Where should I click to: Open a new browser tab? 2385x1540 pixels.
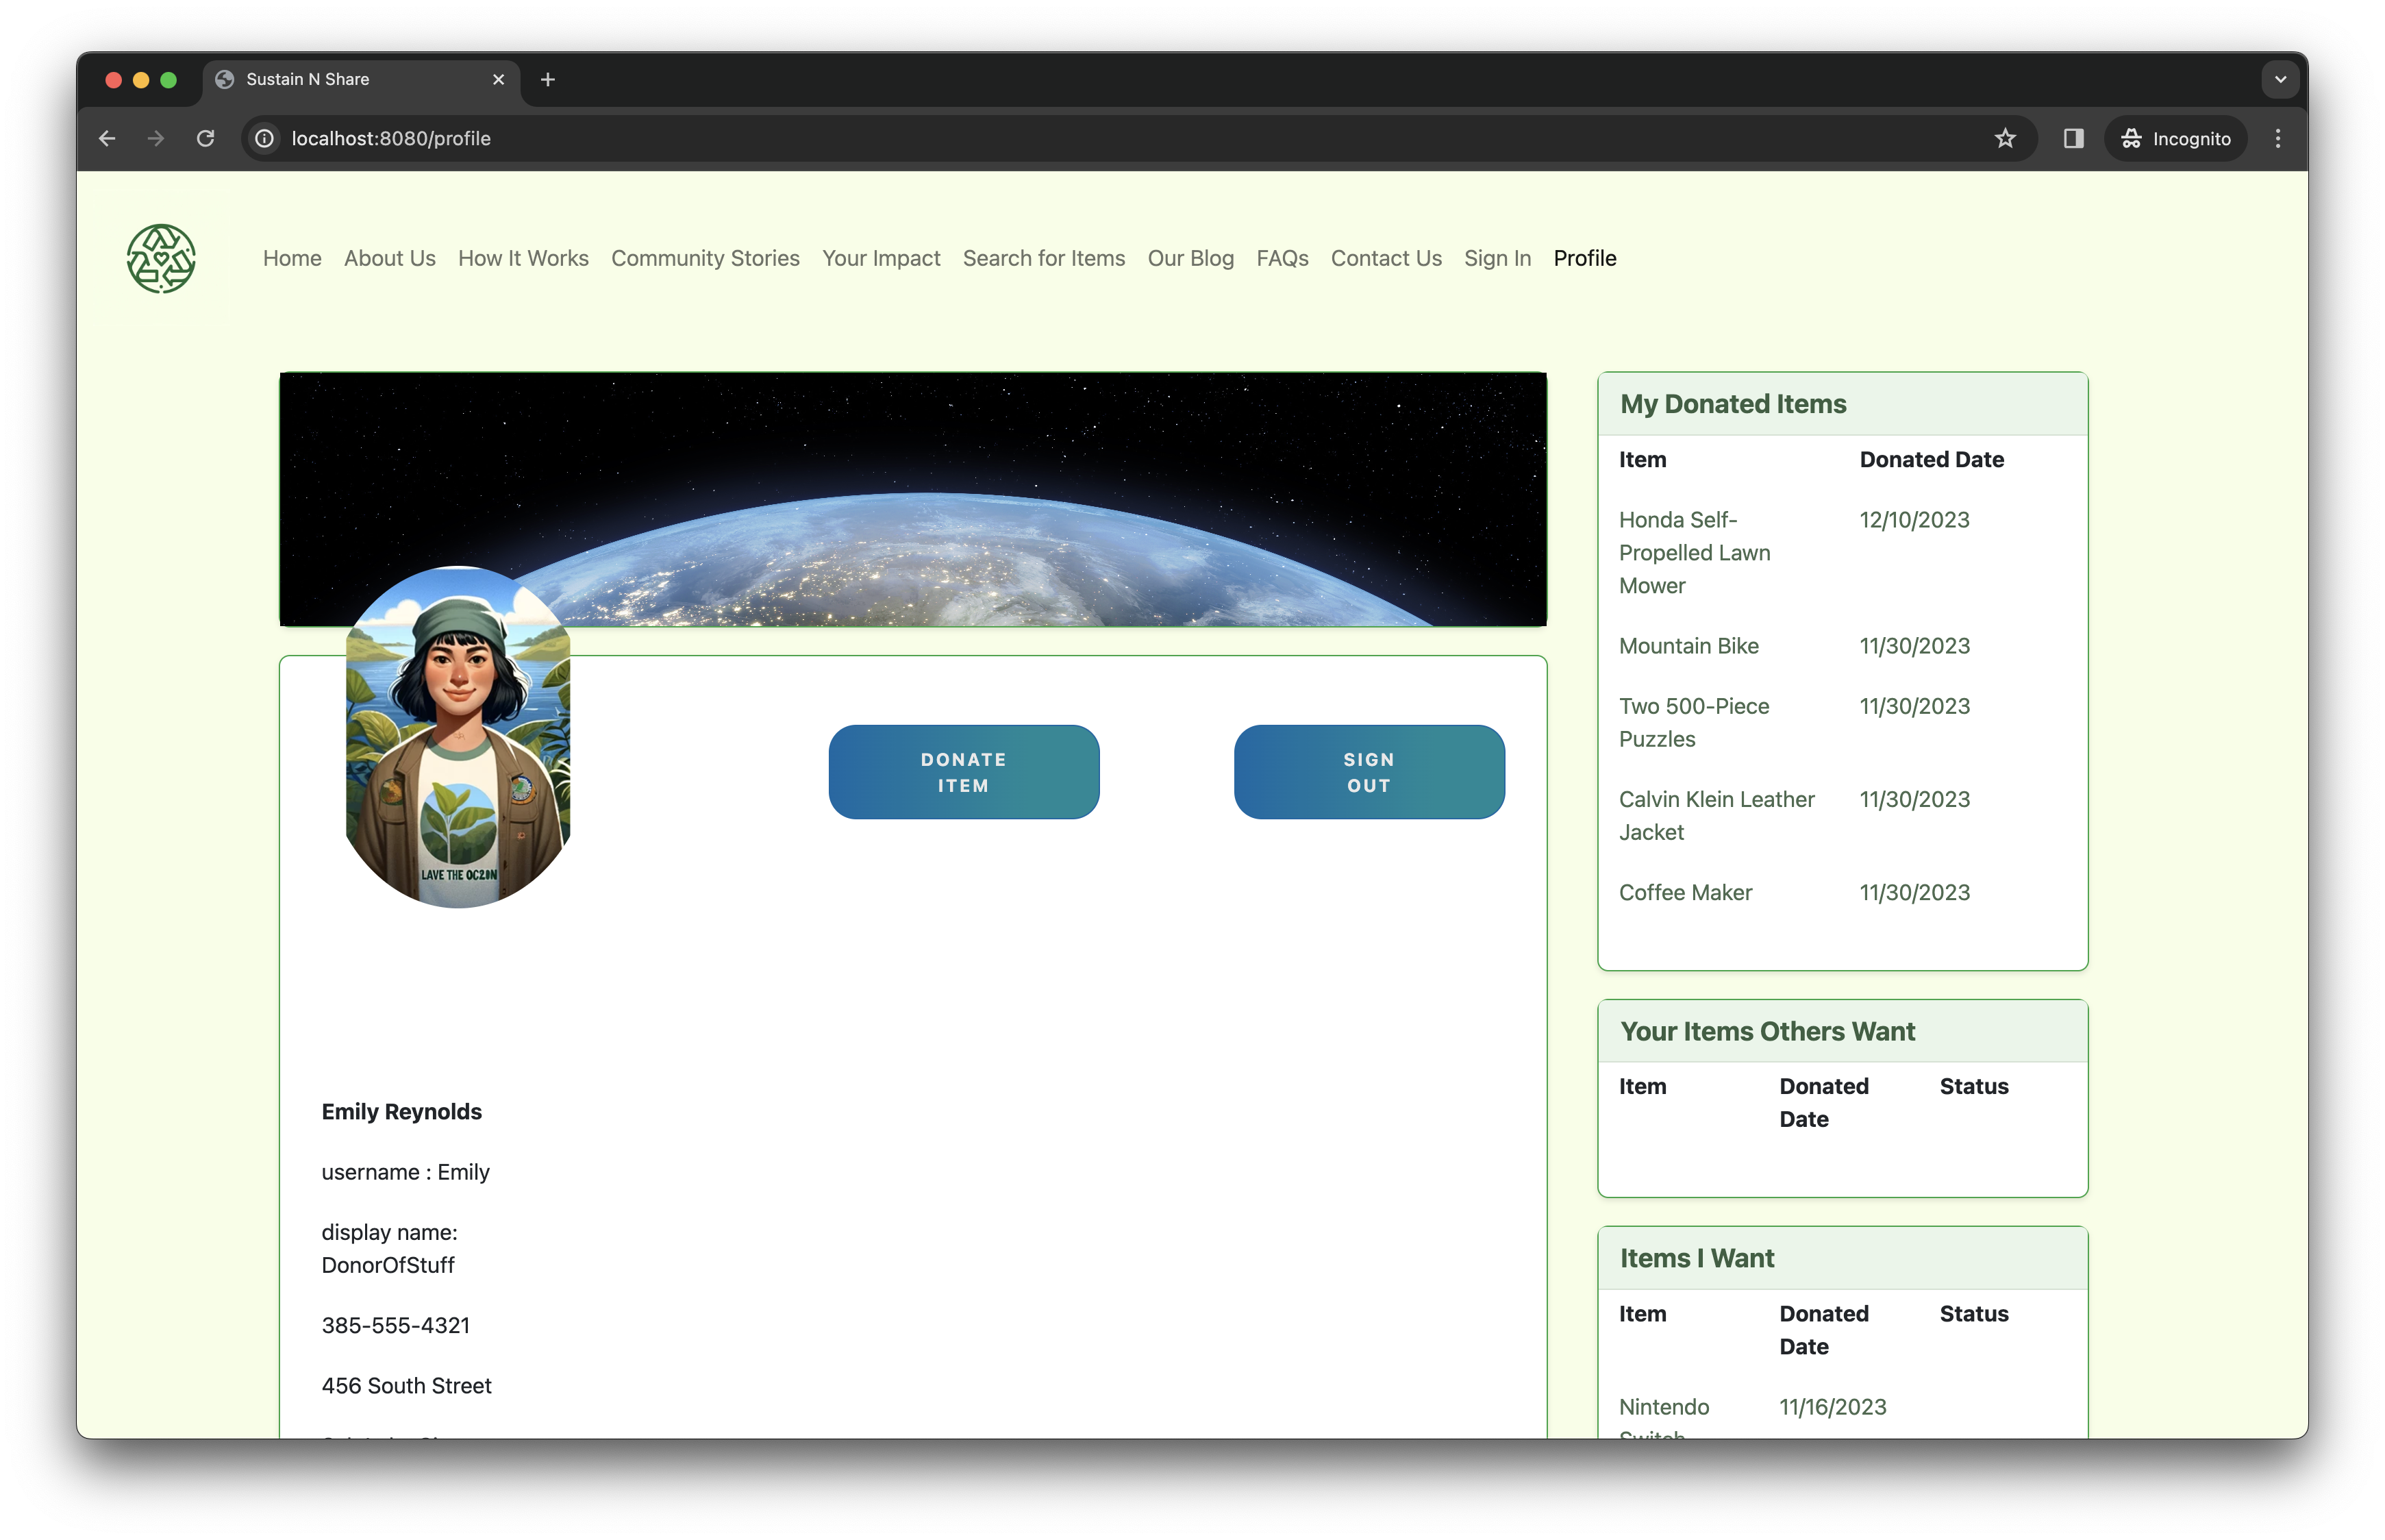pyautogui.click(x=548, y=80)
